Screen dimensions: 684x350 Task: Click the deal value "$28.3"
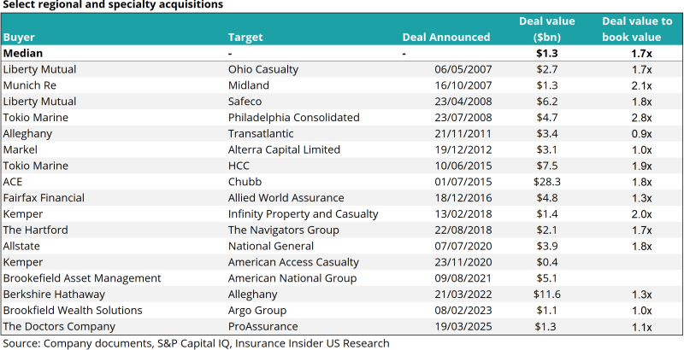click(x=547, y=182)
